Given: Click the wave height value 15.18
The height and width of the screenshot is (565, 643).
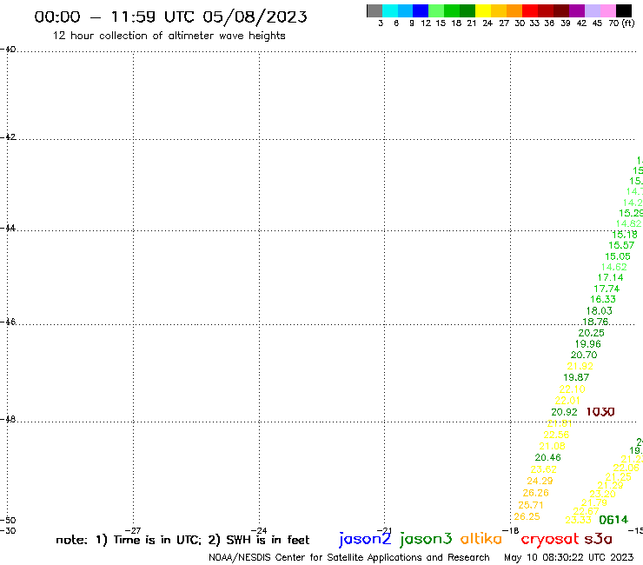Looking at the screenshot, I should [x=625, y=235].
